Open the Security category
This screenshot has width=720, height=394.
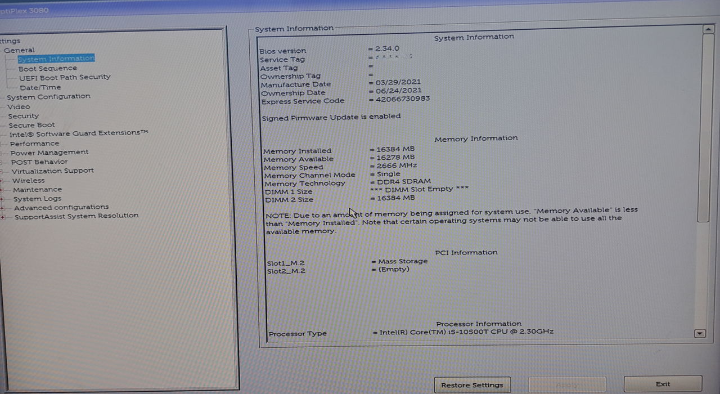[x=24, y=116]
